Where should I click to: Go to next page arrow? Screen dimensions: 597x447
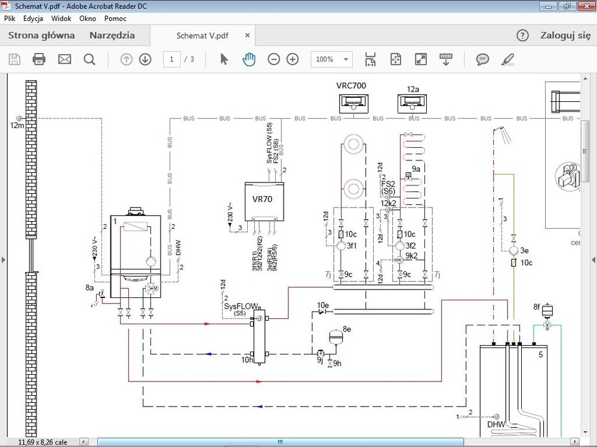[x=145, y=59]
